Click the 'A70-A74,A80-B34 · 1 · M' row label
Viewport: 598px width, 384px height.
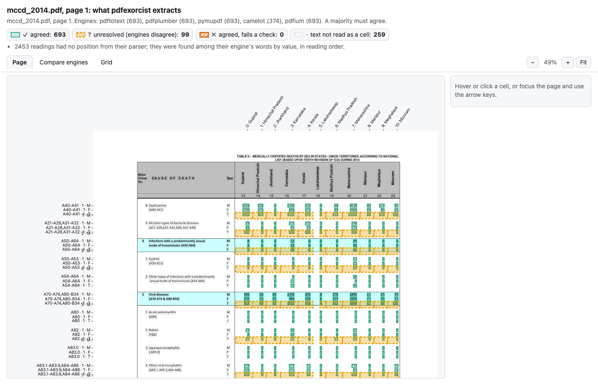(67, 294)
